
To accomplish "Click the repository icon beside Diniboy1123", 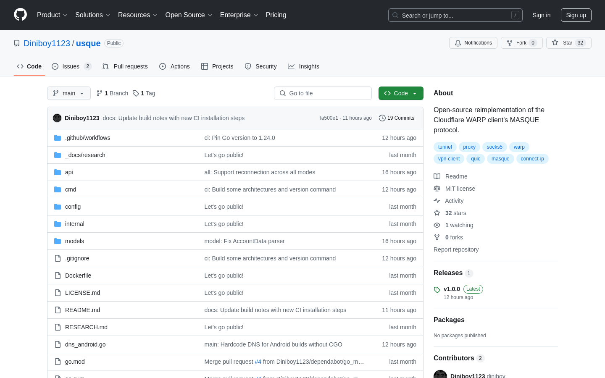I will 17,43.
